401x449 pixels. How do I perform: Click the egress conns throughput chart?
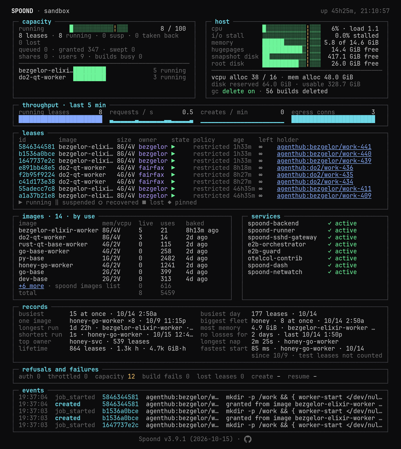coord(333,119)
